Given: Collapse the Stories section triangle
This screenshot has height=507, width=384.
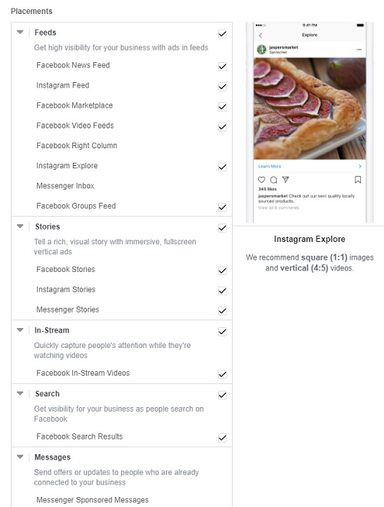Looking at the screenshot, I should click(20, 227).
